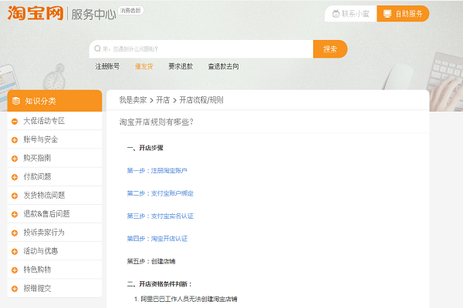The width and height of the screenshot is (463, 308).
Task: Open the 报错提交 category
Action: point(37,288)
